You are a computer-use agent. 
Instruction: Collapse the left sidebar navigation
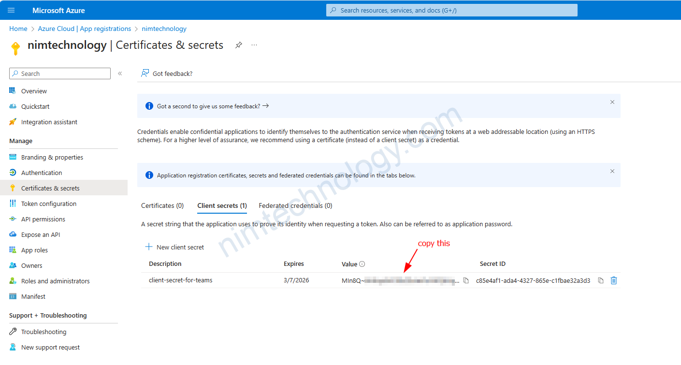click(120, 73)
